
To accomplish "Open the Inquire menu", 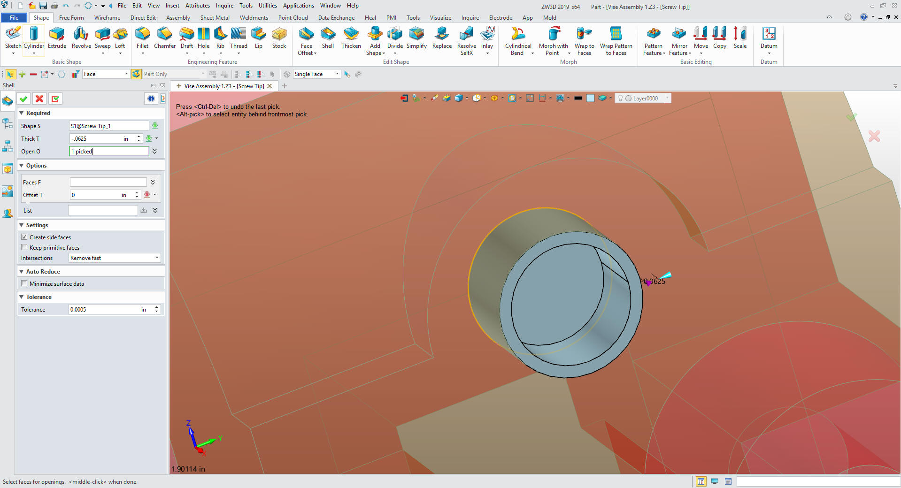I will click(x=224, y=6).
